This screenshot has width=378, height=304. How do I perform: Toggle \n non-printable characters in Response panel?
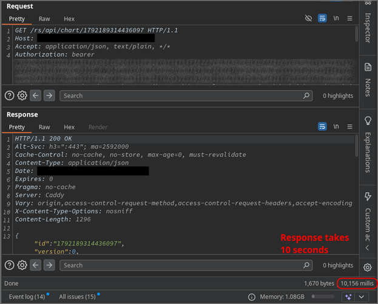point(336,127)
